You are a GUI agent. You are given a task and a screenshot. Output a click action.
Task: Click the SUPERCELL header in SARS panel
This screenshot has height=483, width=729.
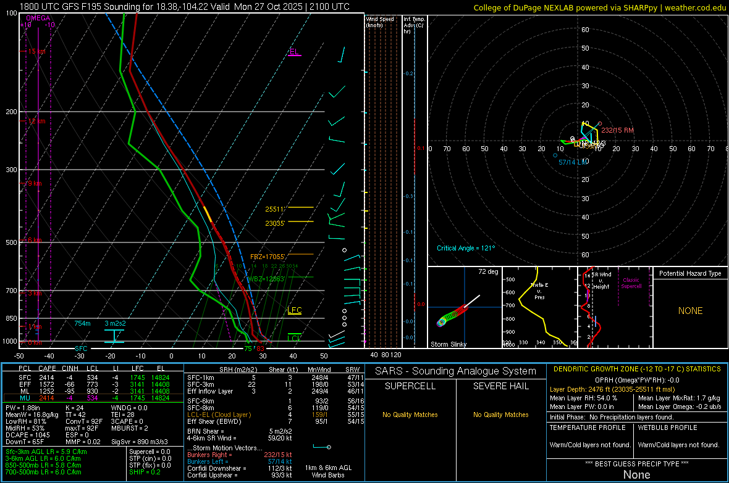click(x=410, y=386)
